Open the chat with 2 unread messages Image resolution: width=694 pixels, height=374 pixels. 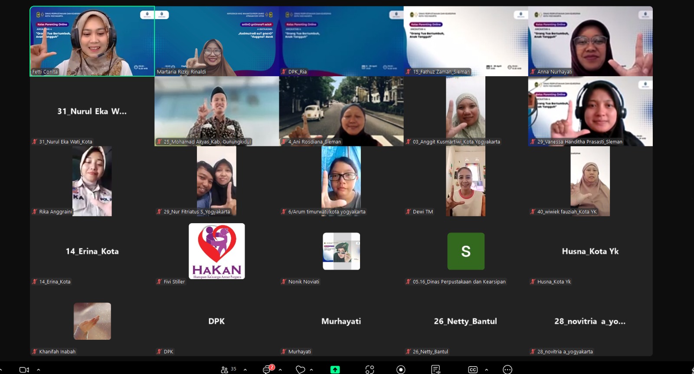(267, 369)
